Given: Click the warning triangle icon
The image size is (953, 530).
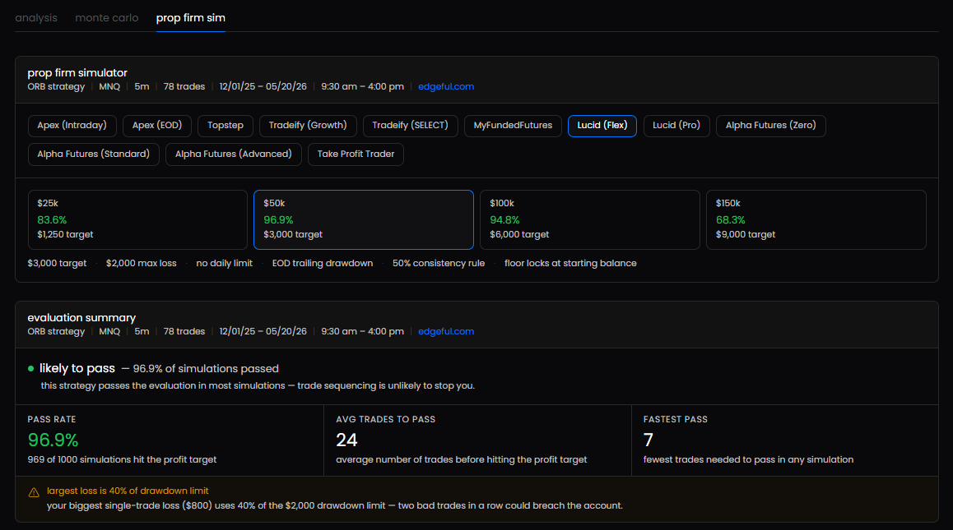Looking at the screenshot, I should click(34, 492).
